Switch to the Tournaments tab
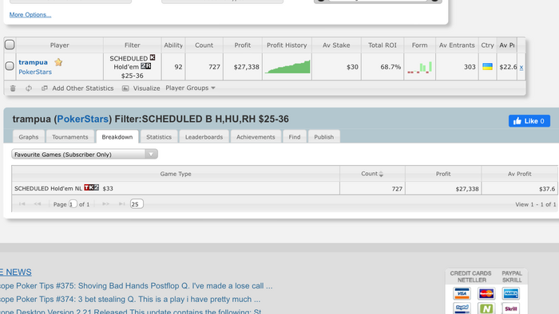Screen dimensions: 559x314 [70, 137]
